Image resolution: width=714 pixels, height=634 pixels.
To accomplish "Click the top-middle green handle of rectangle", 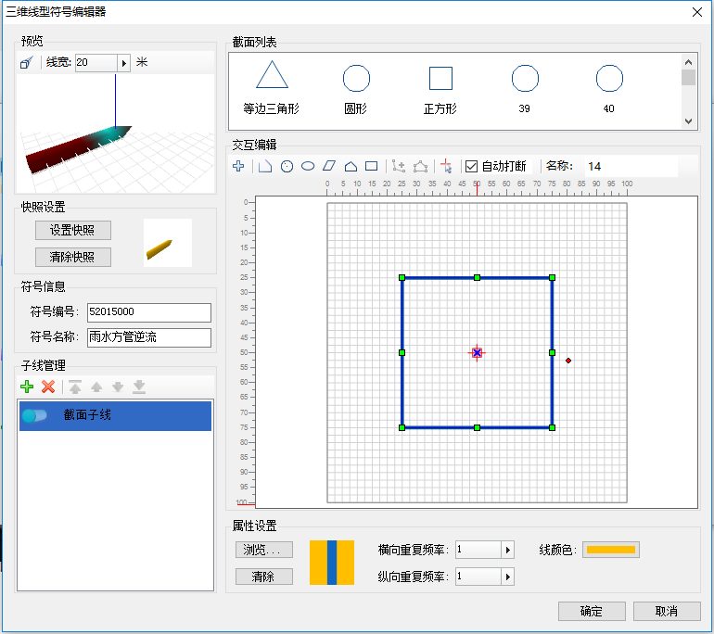I will (477, 278).
